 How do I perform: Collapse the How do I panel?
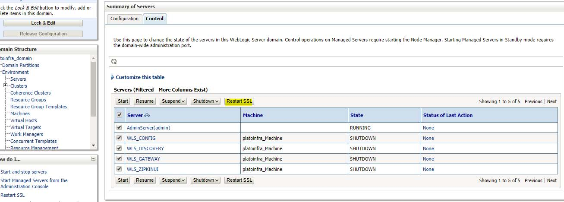tap(93, 159)
